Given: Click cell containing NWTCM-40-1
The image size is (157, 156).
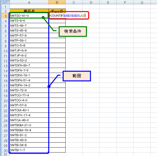Looking at the screenshot, I should [x=29, y=110].
